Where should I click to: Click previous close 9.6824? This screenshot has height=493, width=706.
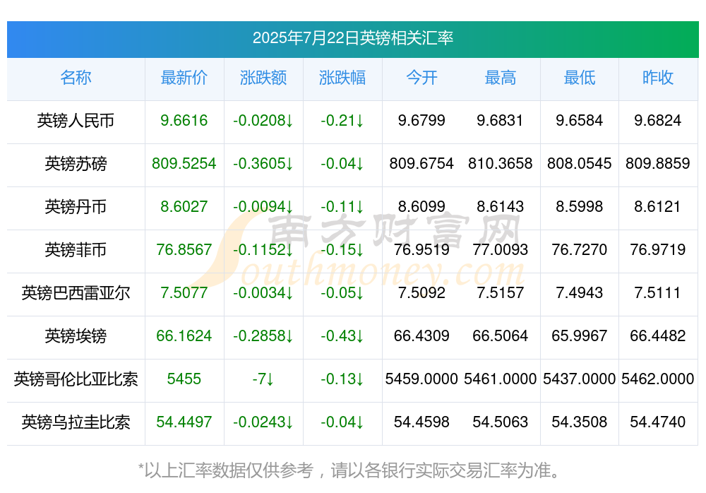point(658,120)
